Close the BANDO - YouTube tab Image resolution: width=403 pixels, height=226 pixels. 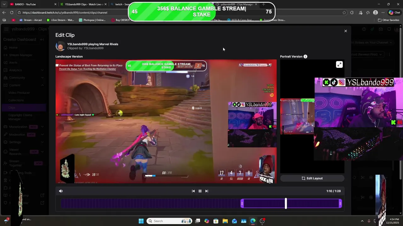[55, 4]
